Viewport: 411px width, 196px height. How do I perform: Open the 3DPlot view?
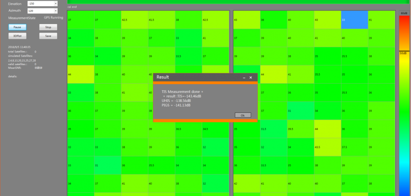[x=17, y=36]
